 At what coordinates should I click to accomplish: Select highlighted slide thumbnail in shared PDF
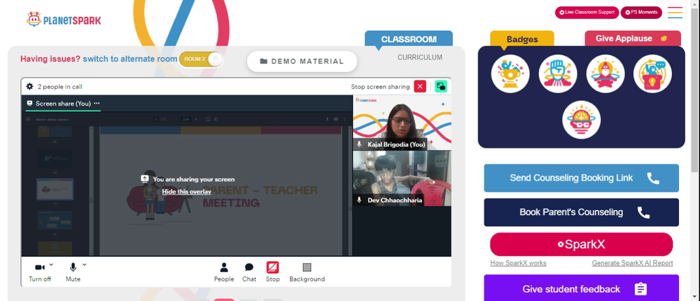tap(55, 190)
